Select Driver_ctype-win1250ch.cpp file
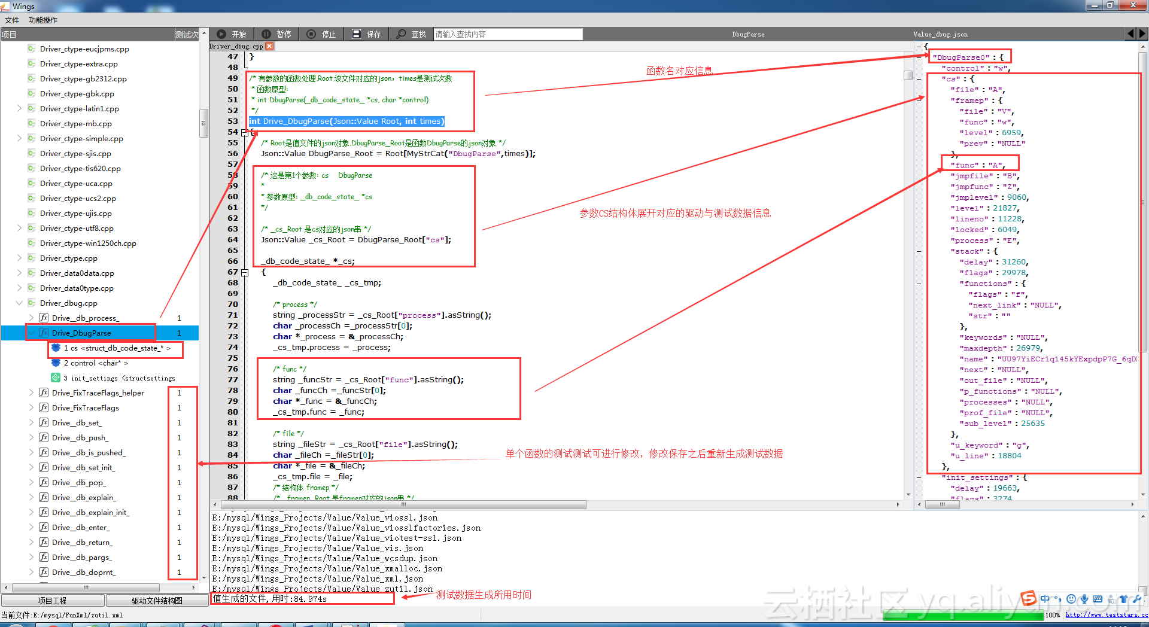This screenshot has width=1149, height=627. coord(88,243)
